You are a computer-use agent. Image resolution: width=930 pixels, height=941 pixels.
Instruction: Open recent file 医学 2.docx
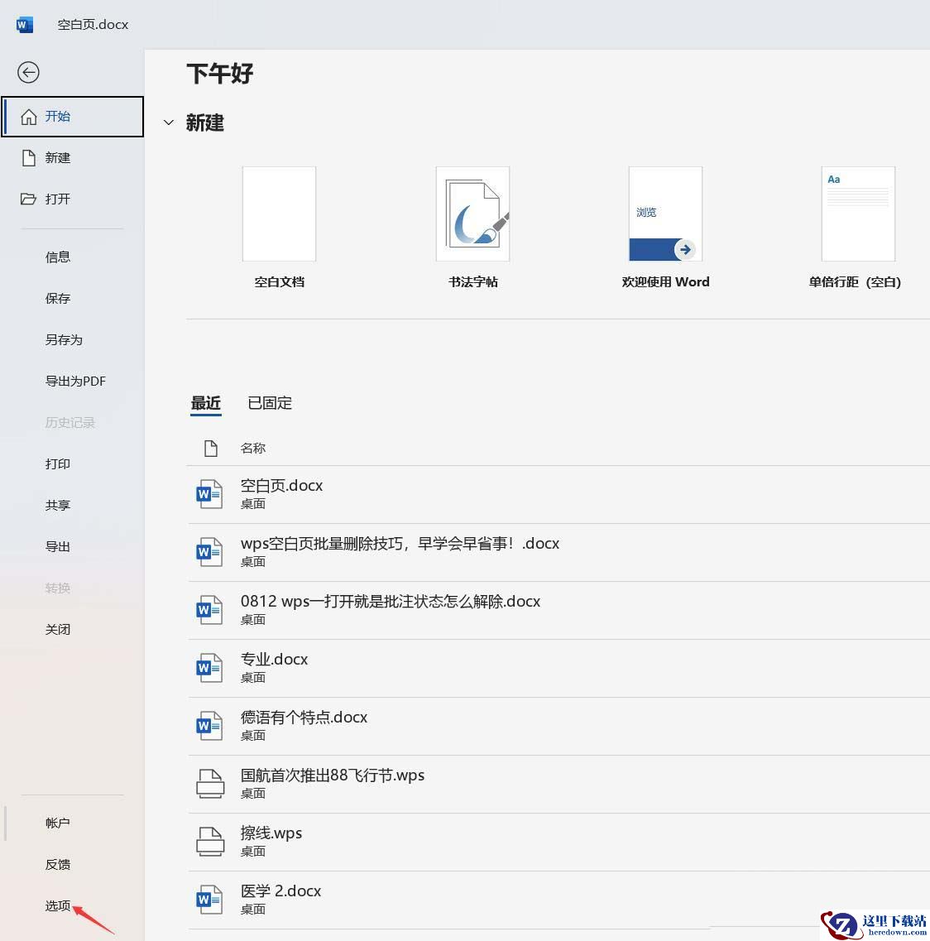558,900
